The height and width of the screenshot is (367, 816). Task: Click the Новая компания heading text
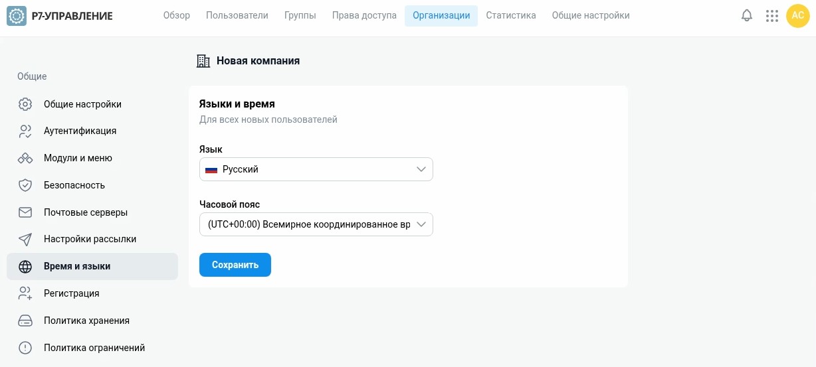(258, 61)
